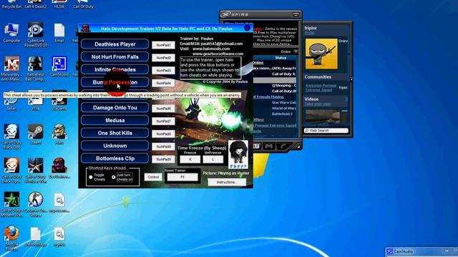Click the blue round close button on trainer
This screenshot has height=257, width=458.
coord(248,28)
